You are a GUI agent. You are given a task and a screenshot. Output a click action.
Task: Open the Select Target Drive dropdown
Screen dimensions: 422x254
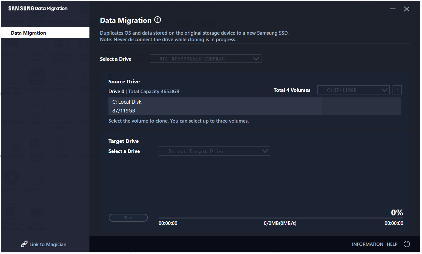click(214, 151)
